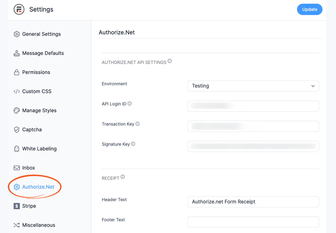Click the empty Footer Text field
The image size is (336, 233).
pos(253,222)
